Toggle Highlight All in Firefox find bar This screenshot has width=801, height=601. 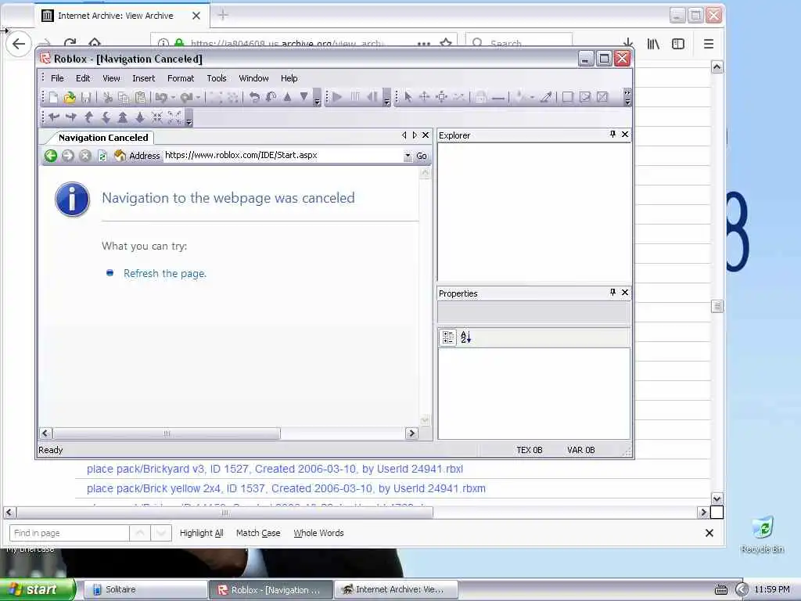click(x=201, y=533)
